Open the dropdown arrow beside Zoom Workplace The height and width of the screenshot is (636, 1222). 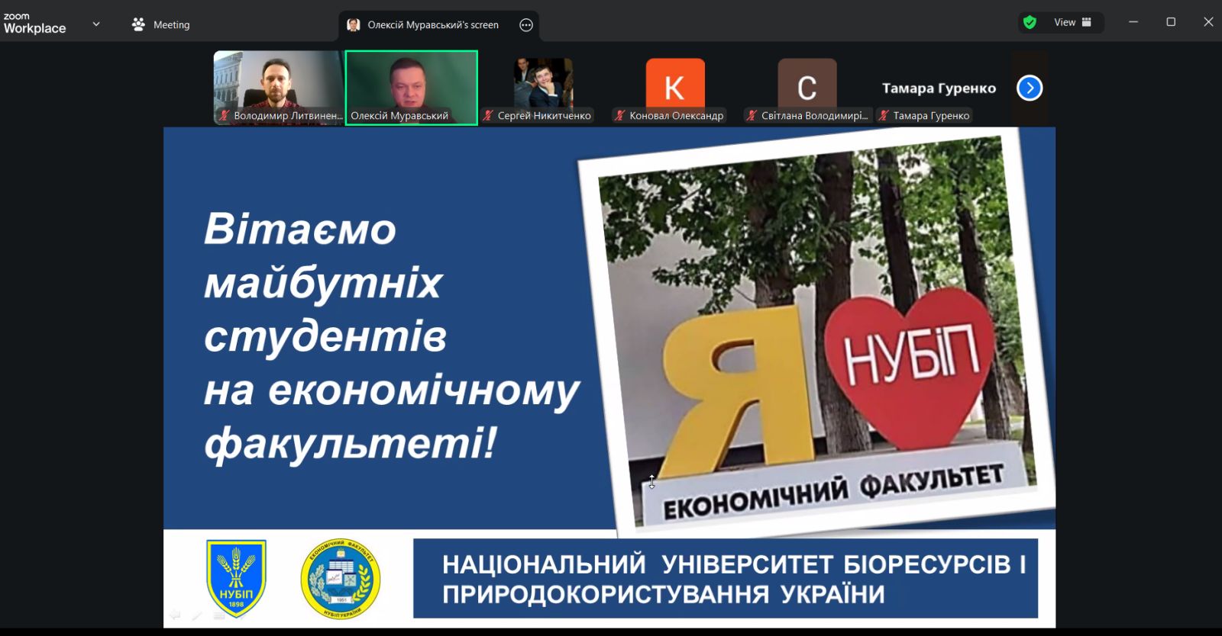coord(96,24)
